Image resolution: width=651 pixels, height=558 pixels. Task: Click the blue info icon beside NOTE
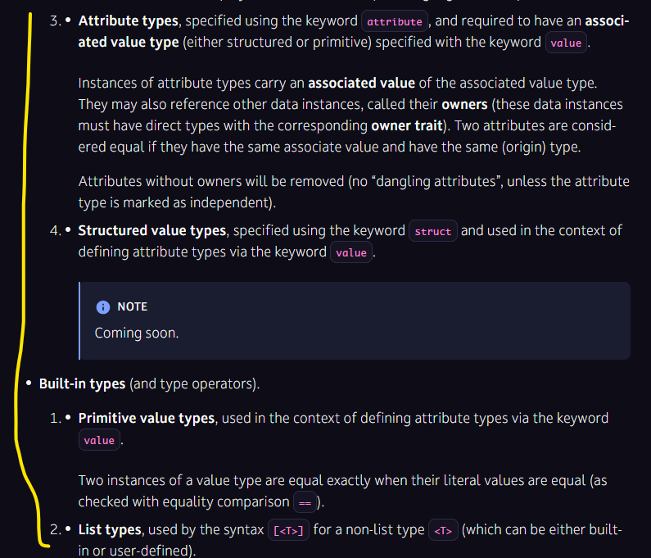(103, 307)
